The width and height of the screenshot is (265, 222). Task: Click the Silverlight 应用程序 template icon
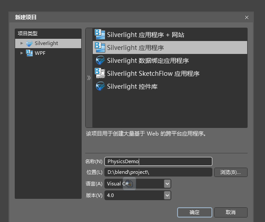click(100, 47)
